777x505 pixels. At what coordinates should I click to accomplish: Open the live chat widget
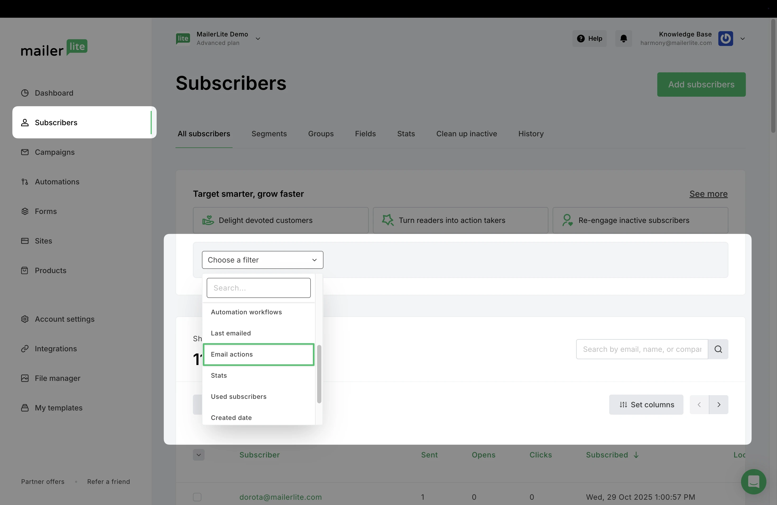click(753, 481)
